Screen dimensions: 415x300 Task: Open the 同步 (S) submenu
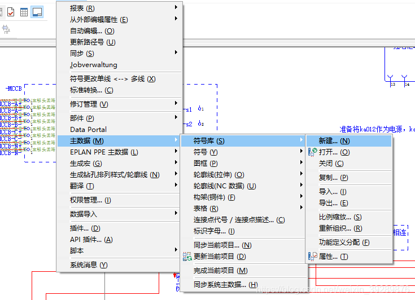pos(119,54)
